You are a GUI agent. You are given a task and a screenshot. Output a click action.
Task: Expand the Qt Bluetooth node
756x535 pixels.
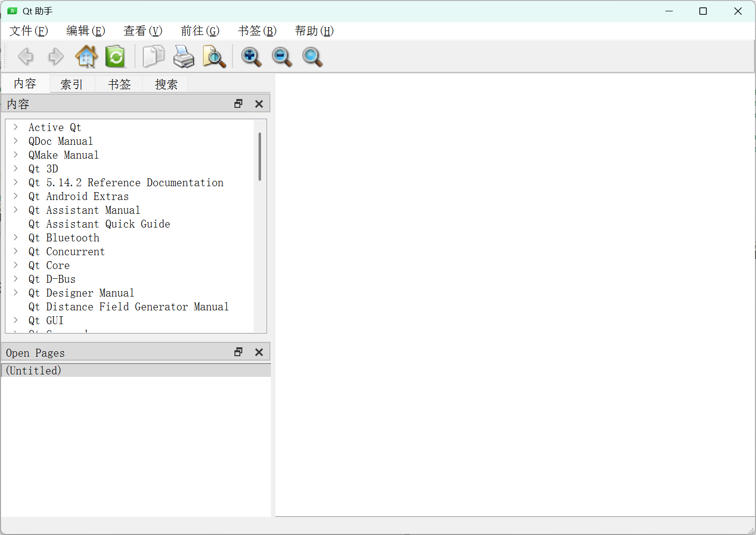pos(16,237)
